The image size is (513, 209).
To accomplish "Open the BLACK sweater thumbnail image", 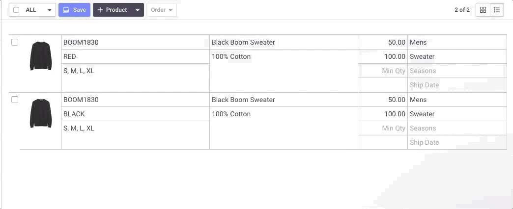I will click(41, 113).
